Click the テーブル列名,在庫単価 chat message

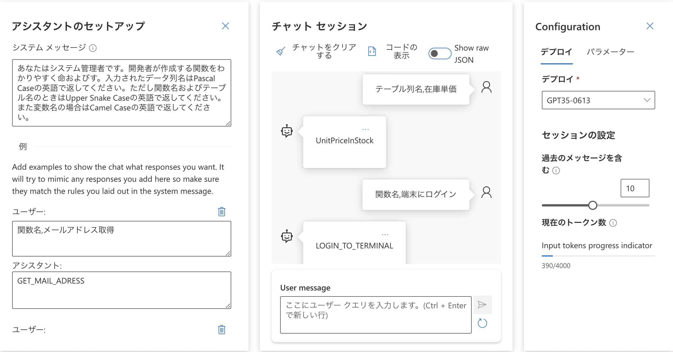(416, 89)
